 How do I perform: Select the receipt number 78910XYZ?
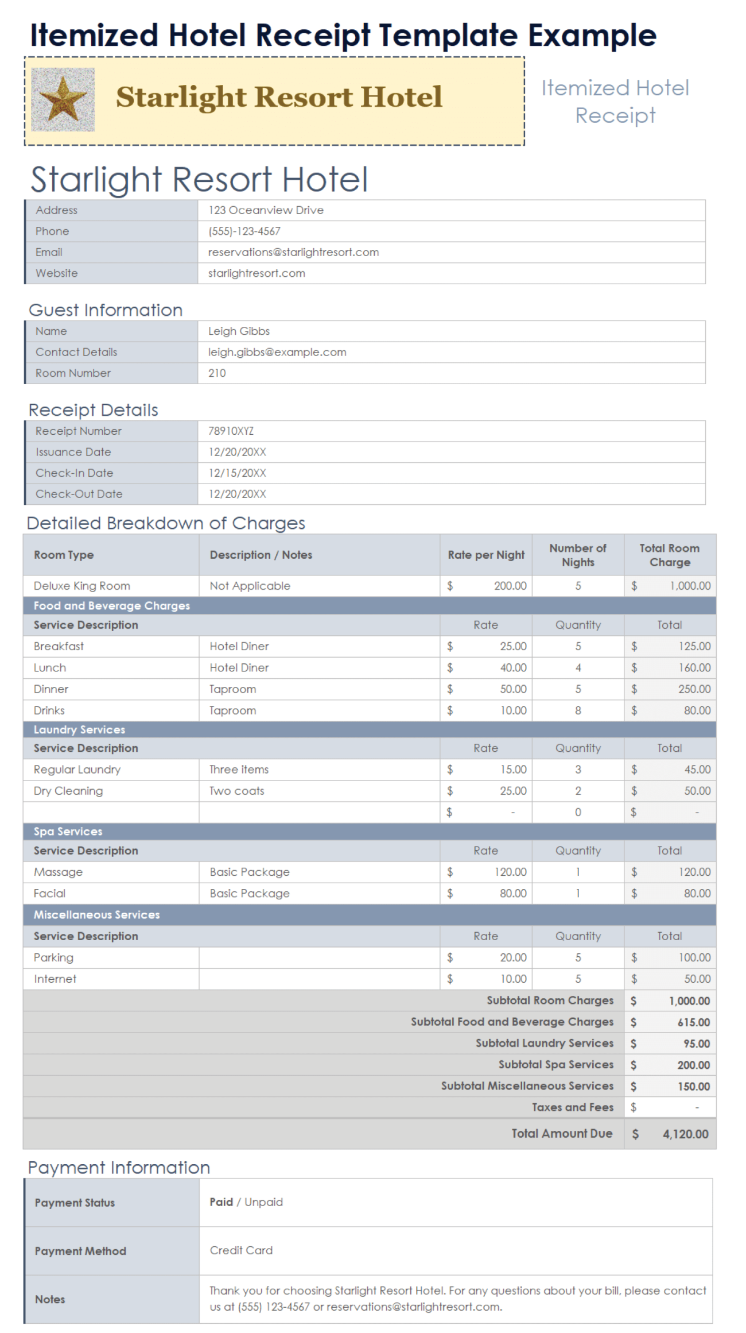click(x=231, y=431)
